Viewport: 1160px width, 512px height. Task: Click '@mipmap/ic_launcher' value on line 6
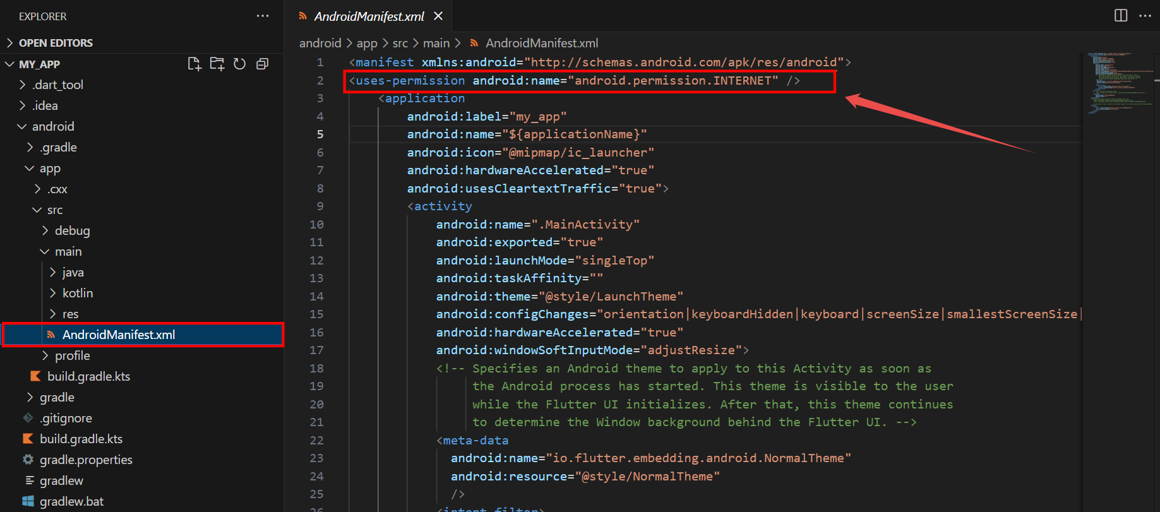(x=578, y=152)
